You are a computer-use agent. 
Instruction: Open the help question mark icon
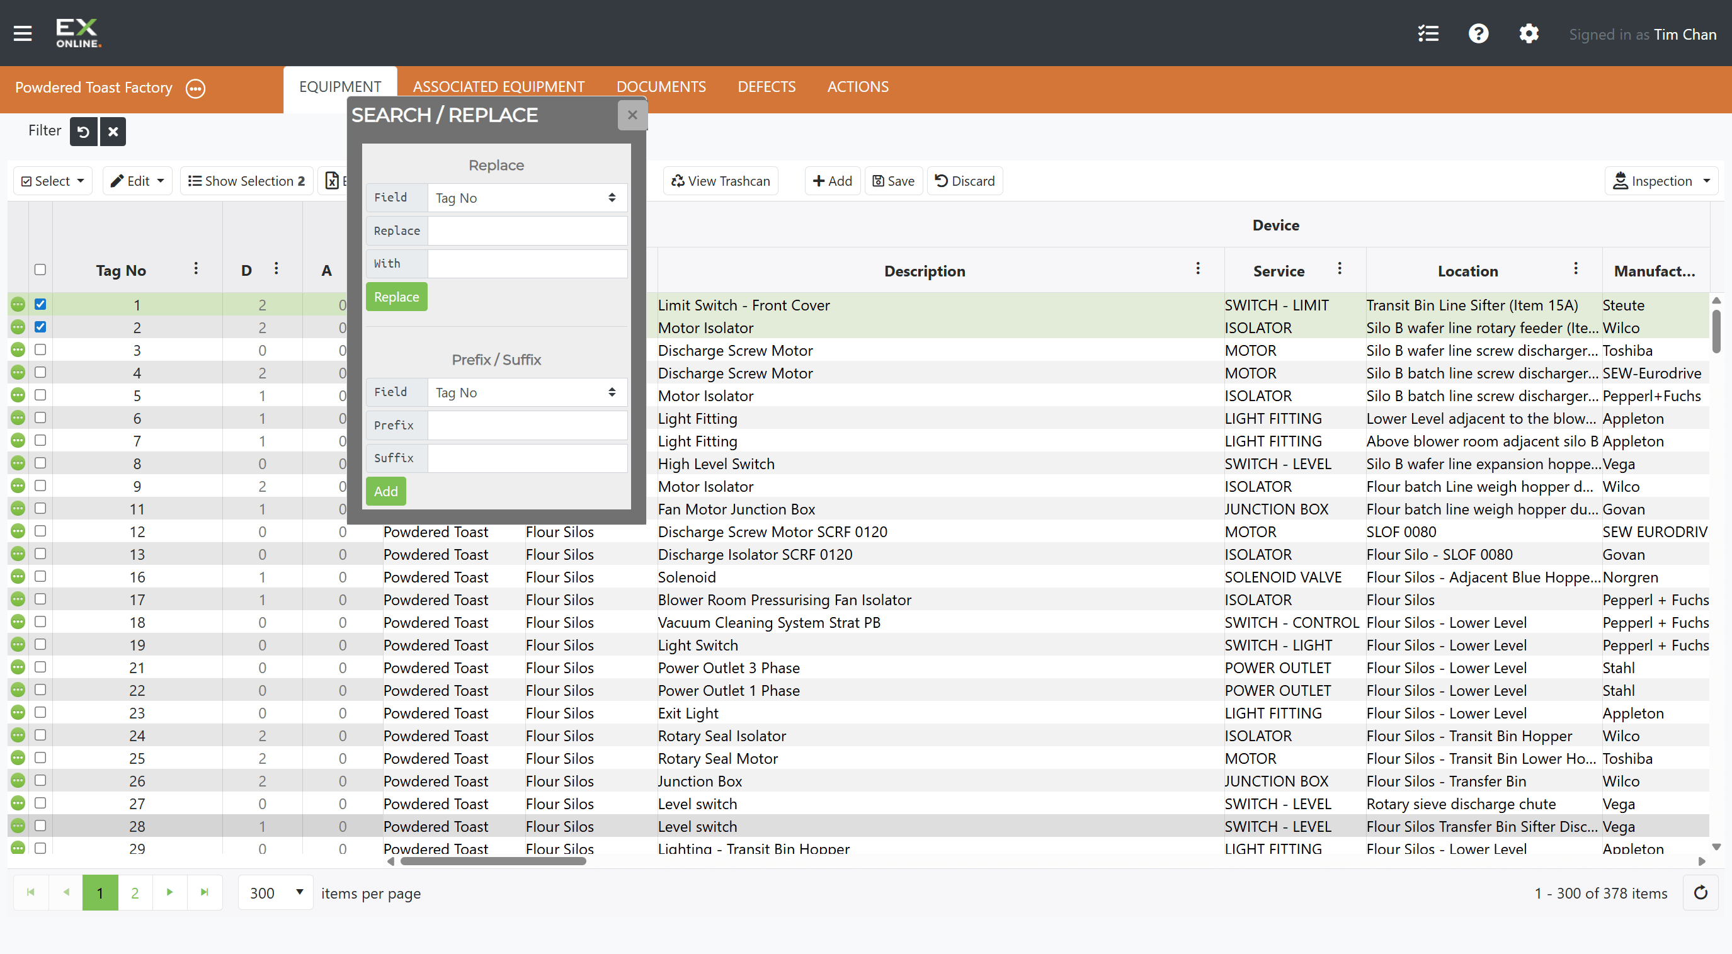click(1478, 33)
